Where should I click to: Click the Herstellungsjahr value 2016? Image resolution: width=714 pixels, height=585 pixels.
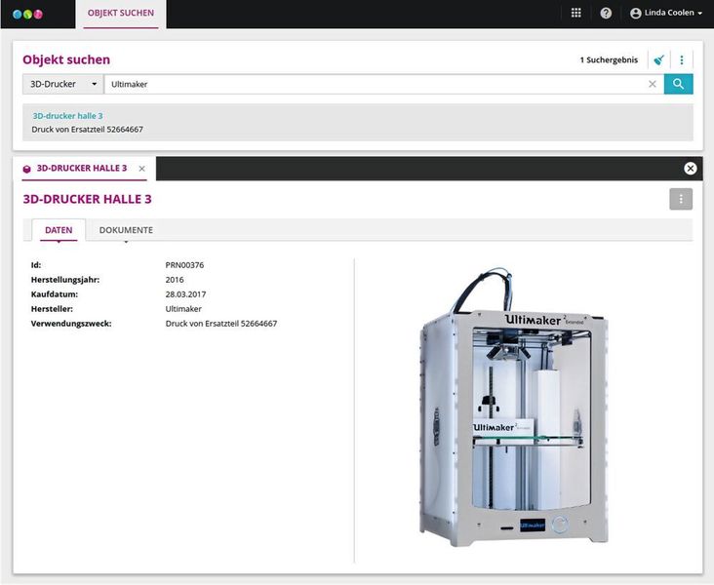coord(175,280)
